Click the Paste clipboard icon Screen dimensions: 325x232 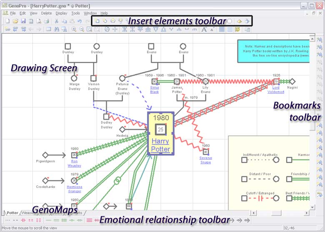tap(72, 21)
